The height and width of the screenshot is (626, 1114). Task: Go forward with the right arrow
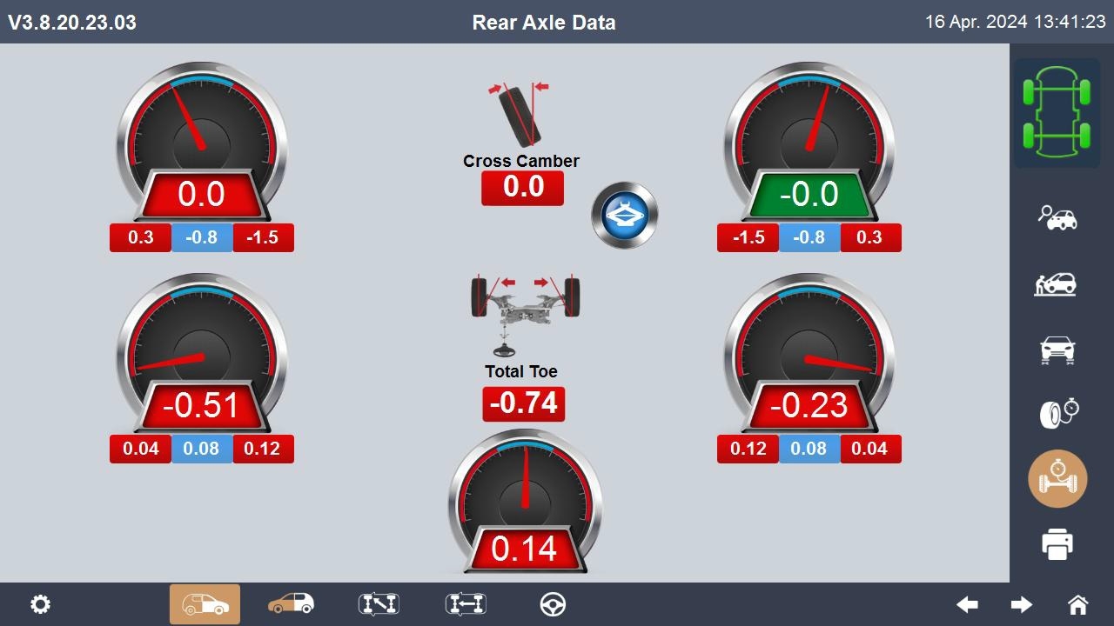[1022, 604]
